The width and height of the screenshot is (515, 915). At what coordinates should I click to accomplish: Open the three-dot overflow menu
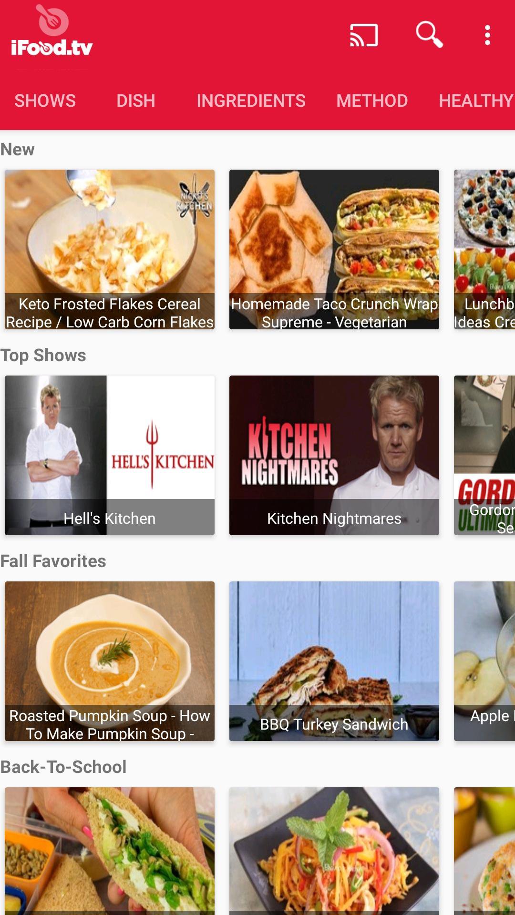(x=487, y=35)
